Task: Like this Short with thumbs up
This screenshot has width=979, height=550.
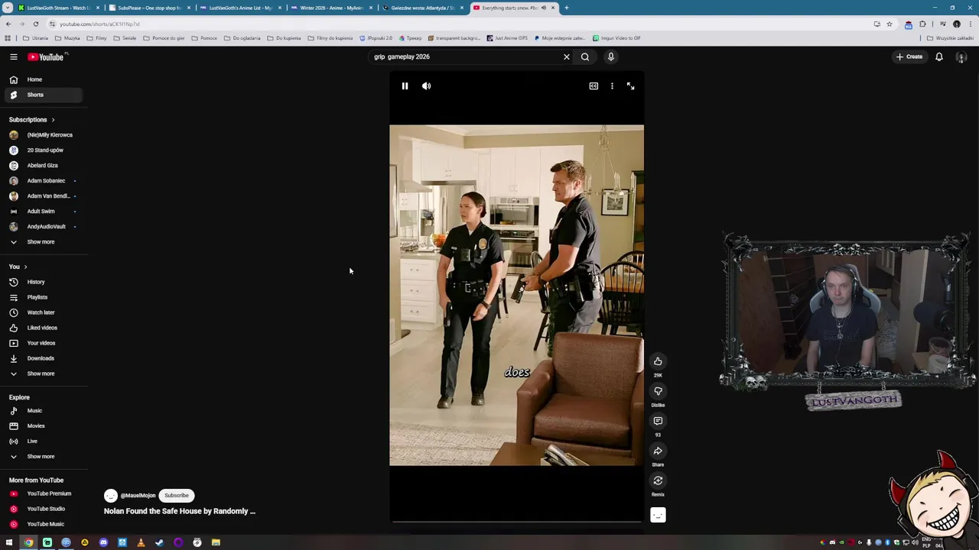Action: click(658, 361)
